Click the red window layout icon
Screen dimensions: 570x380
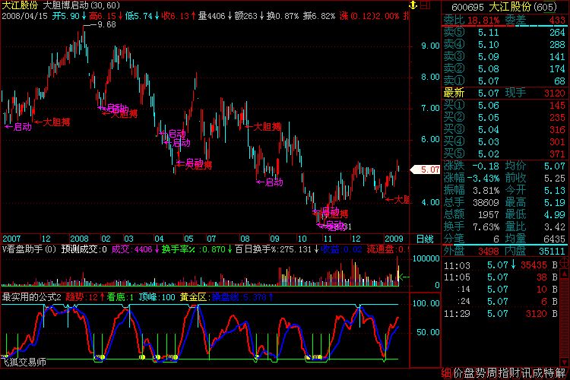[426, 5]
